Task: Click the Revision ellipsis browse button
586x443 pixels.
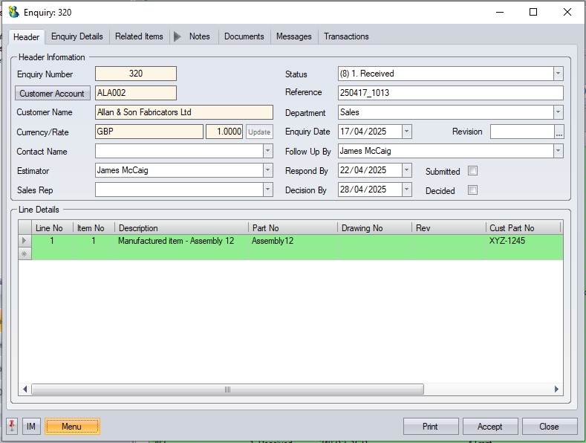Action: [559, 132]
